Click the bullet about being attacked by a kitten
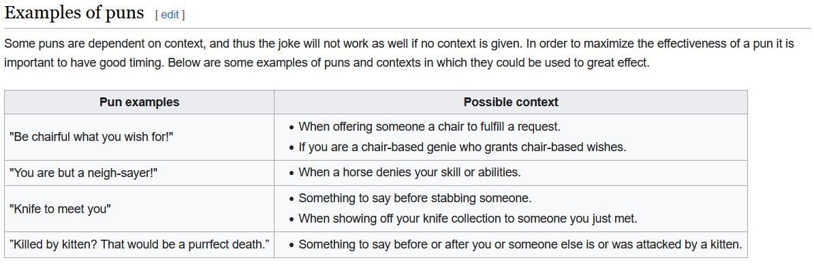This screenshot has height=273, width=814. [x=520, y=244]
